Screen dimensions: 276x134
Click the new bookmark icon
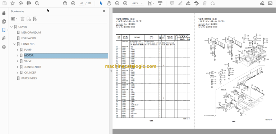(x=28, y=19)
